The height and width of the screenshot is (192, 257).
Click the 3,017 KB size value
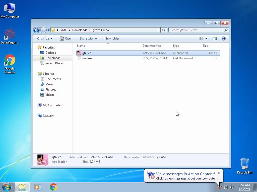click(214, 53)
